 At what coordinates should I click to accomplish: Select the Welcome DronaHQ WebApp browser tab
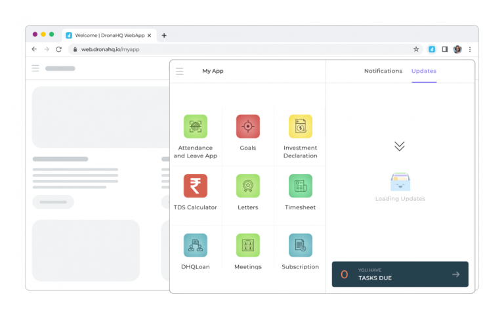pyautogui.click(x=110, y=35)
